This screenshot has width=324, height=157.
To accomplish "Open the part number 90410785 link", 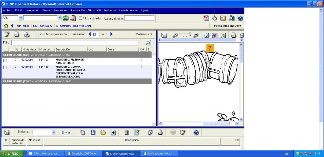I will click(x=27, y=67).
